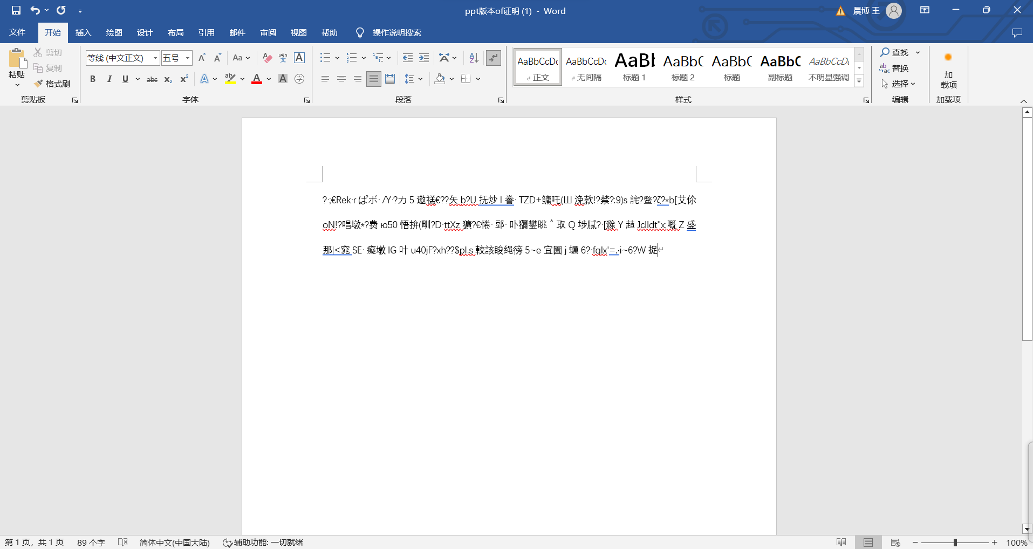Expand the borders dropdown arrow

click(x=478, y=79)
